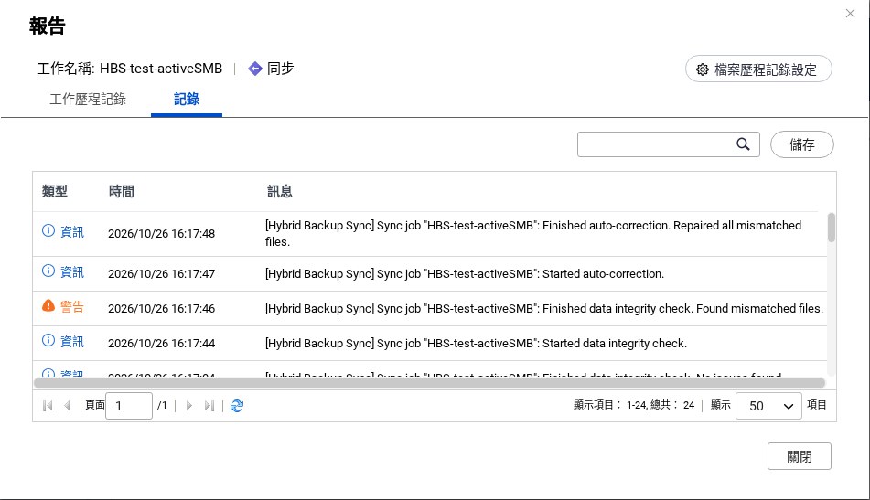Sort by 時間 column header
Screen dimensions: 870x500
pos(121,191)
